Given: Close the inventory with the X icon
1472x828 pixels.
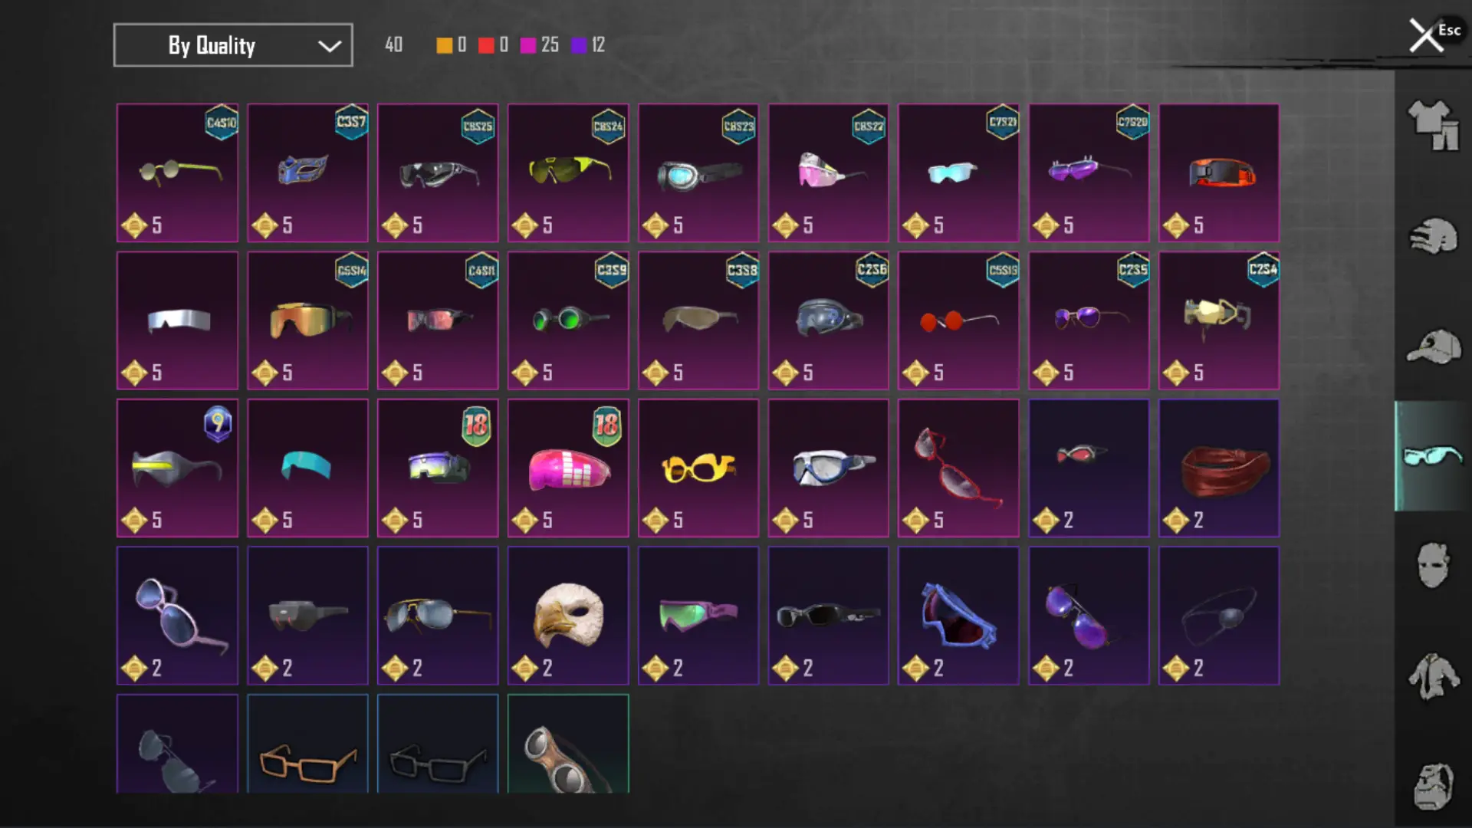Looking at the screenshot, I should [x=1425, y=35].
